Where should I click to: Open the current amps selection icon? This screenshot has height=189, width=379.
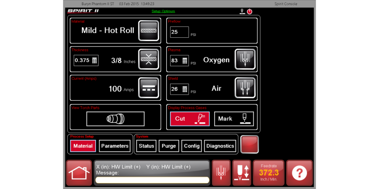coord(148,88)
